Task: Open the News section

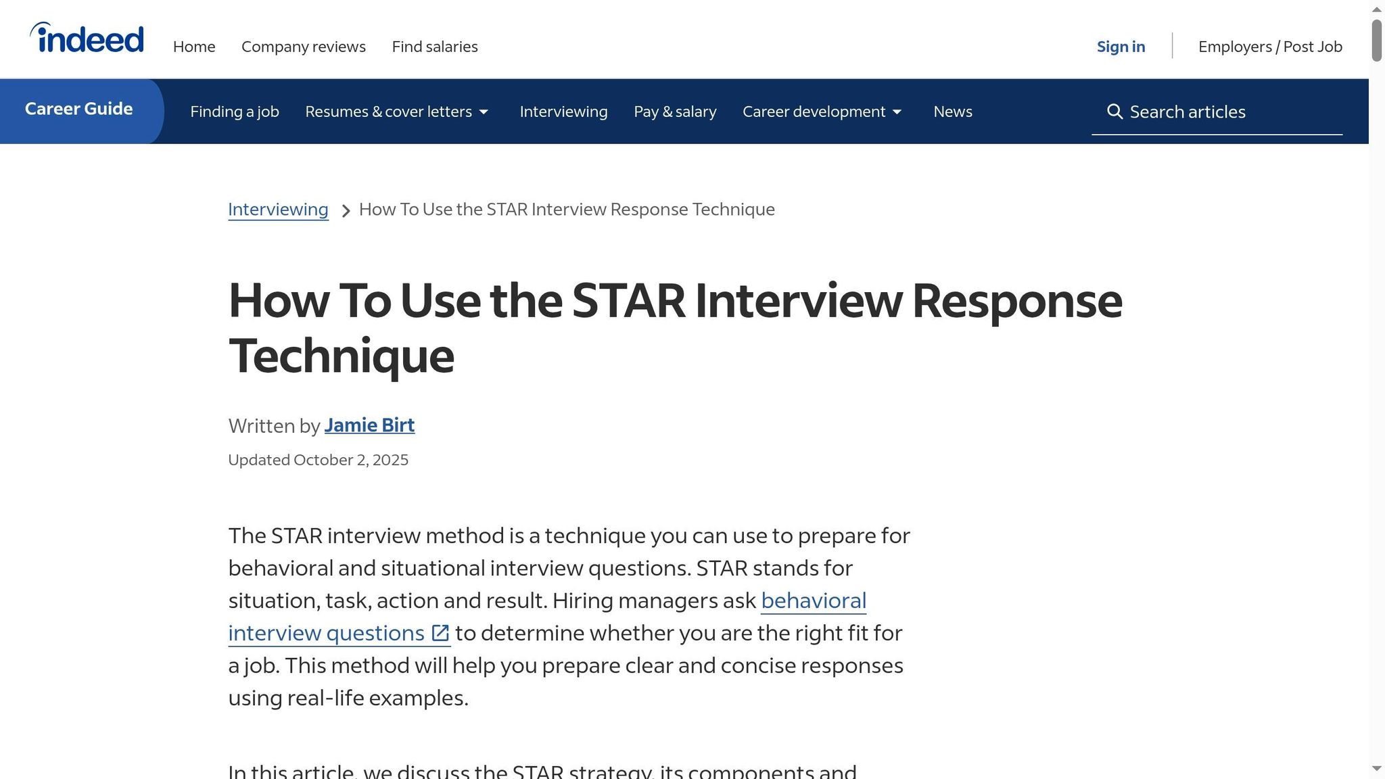Action: [x=952, y=112]
